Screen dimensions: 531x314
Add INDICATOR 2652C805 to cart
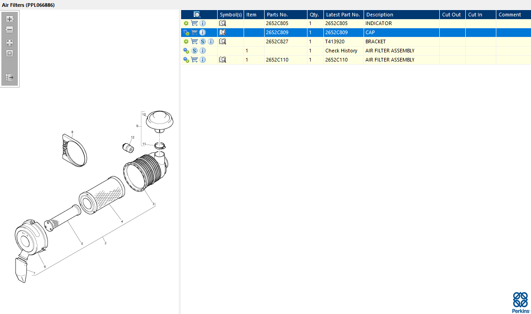(194, 23)
